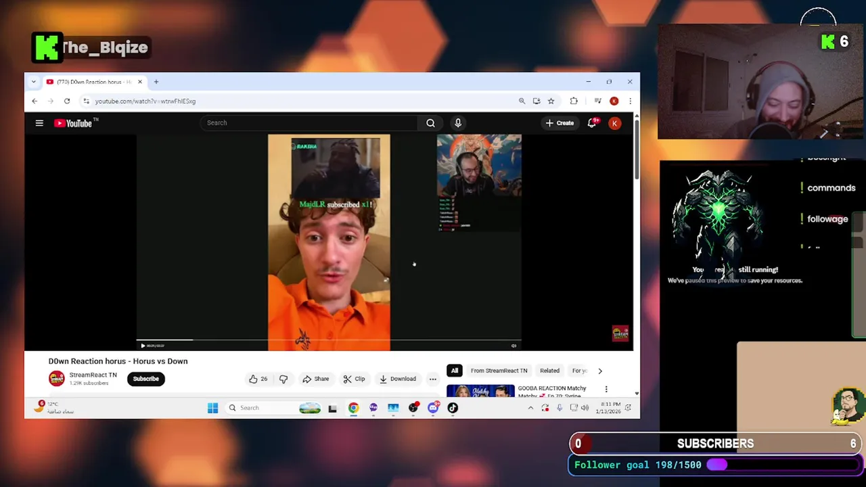Image resolution: width=866 pixels, height=487 pixels.
Task: Start voice search with the microphone icon
Action: pos(458,123)
